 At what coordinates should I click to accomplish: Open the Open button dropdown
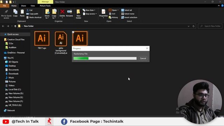tap(118, 10)
